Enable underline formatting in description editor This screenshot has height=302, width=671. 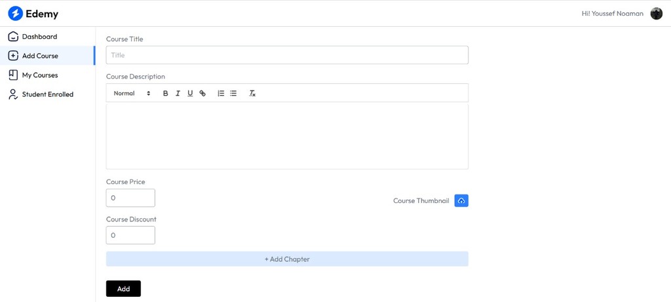point(190,94)
